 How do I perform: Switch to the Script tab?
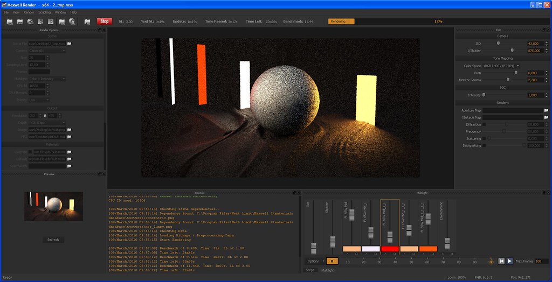310,270
